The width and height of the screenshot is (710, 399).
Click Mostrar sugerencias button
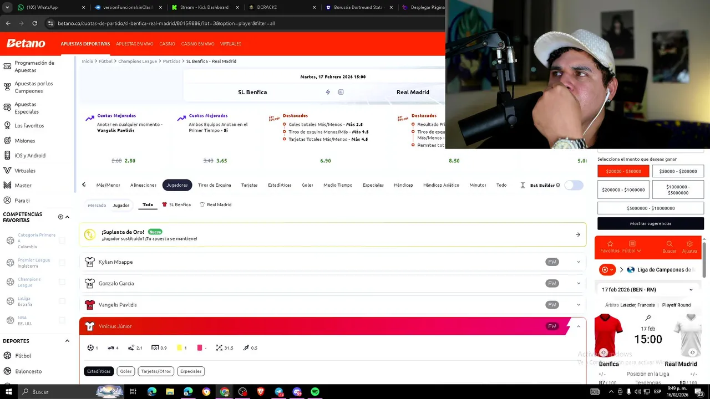coord(651,223)
